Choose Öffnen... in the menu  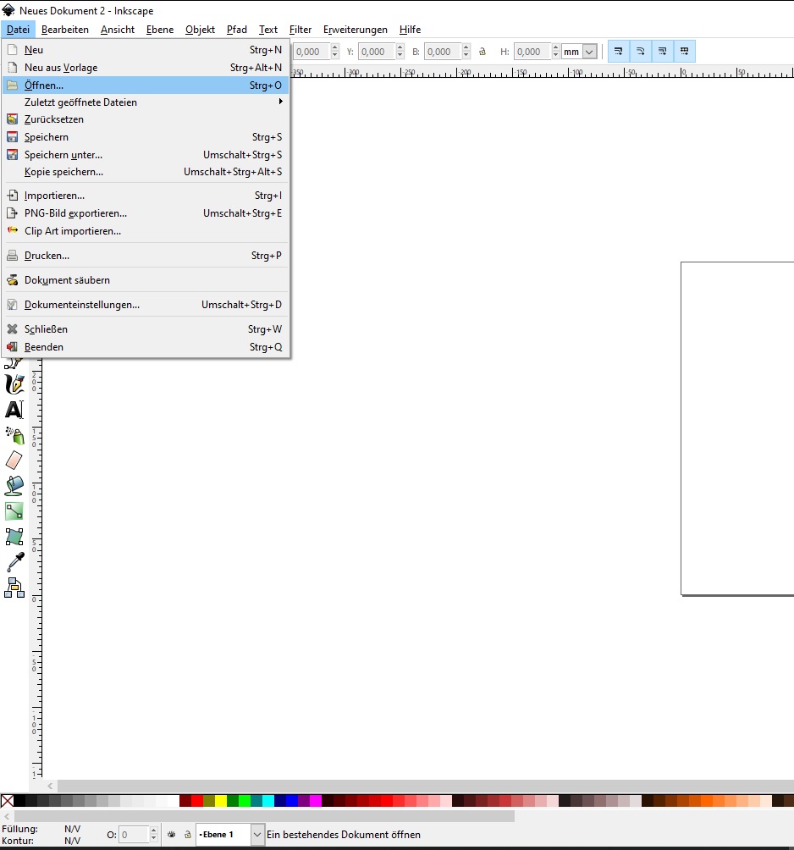(146, 86)
